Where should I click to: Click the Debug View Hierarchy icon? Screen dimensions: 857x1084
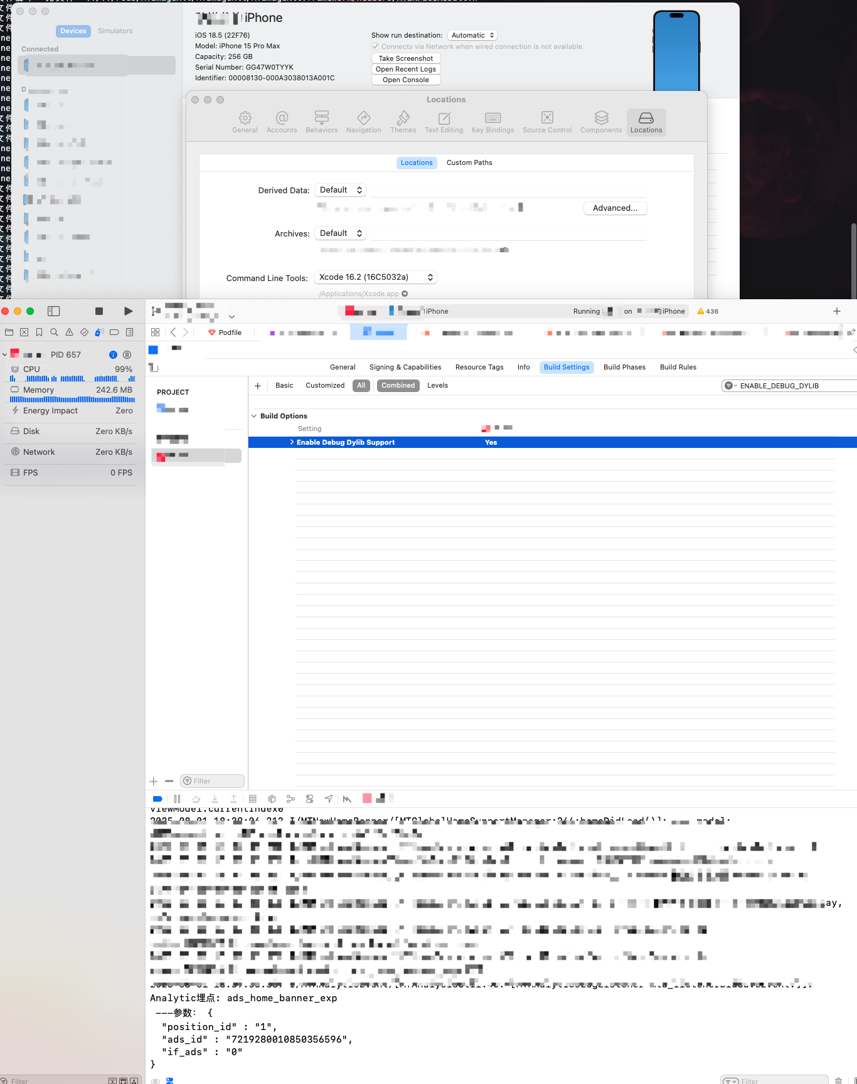272,799
